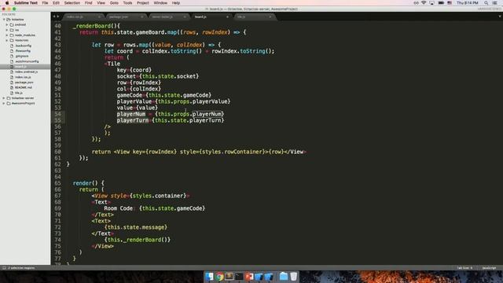This screenshot has height=283, width=503.
Task: Click the selection regions status text
Action: tap(21, 267)
